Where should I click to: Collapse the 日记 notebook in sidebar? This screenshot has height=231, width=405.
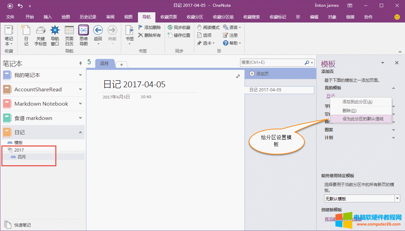(80, 132)
